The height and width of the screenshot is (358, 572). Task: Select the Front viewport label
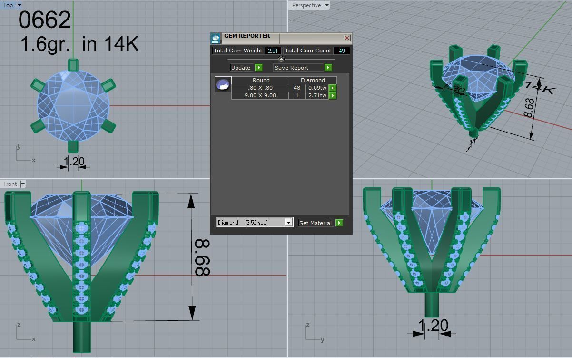tap(10, 184)
